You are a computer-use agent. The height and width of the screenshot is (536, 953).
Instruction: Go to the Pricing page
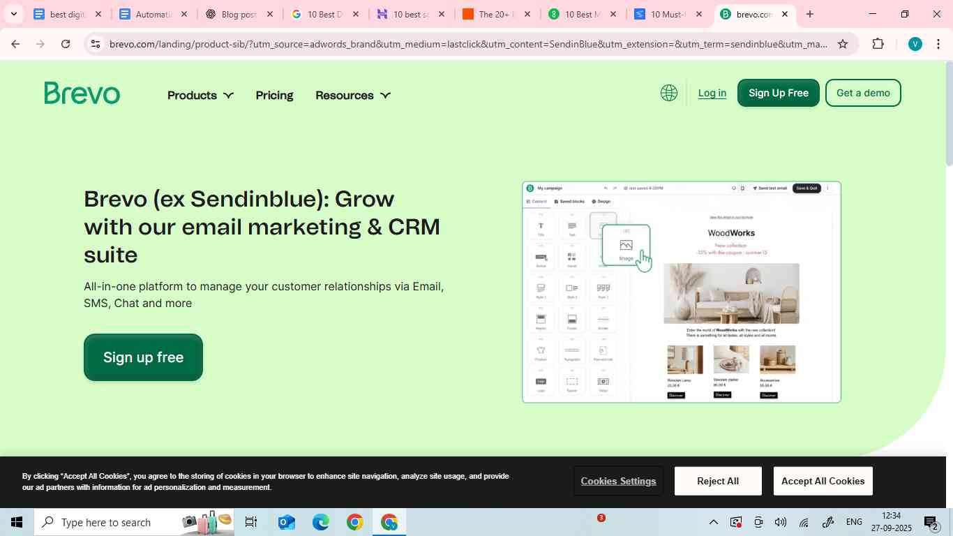[274, 96]
